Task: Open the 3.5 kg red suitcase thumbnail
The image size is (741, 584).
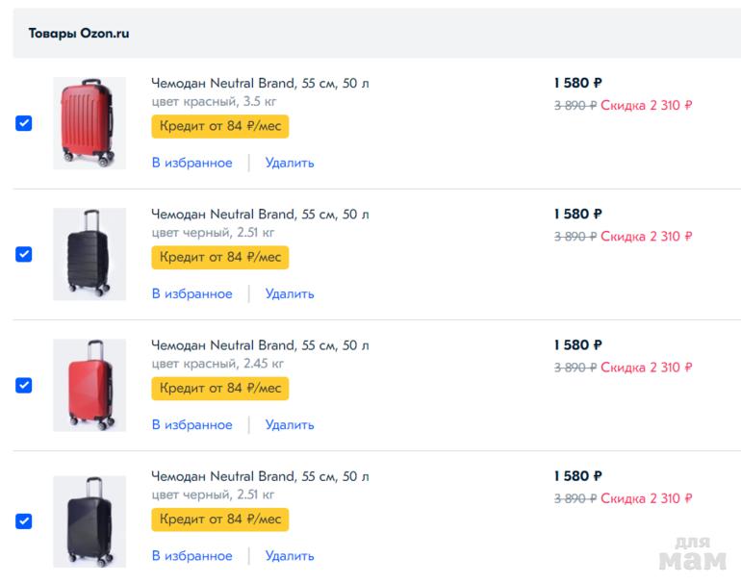Action: tap(89, 123)
